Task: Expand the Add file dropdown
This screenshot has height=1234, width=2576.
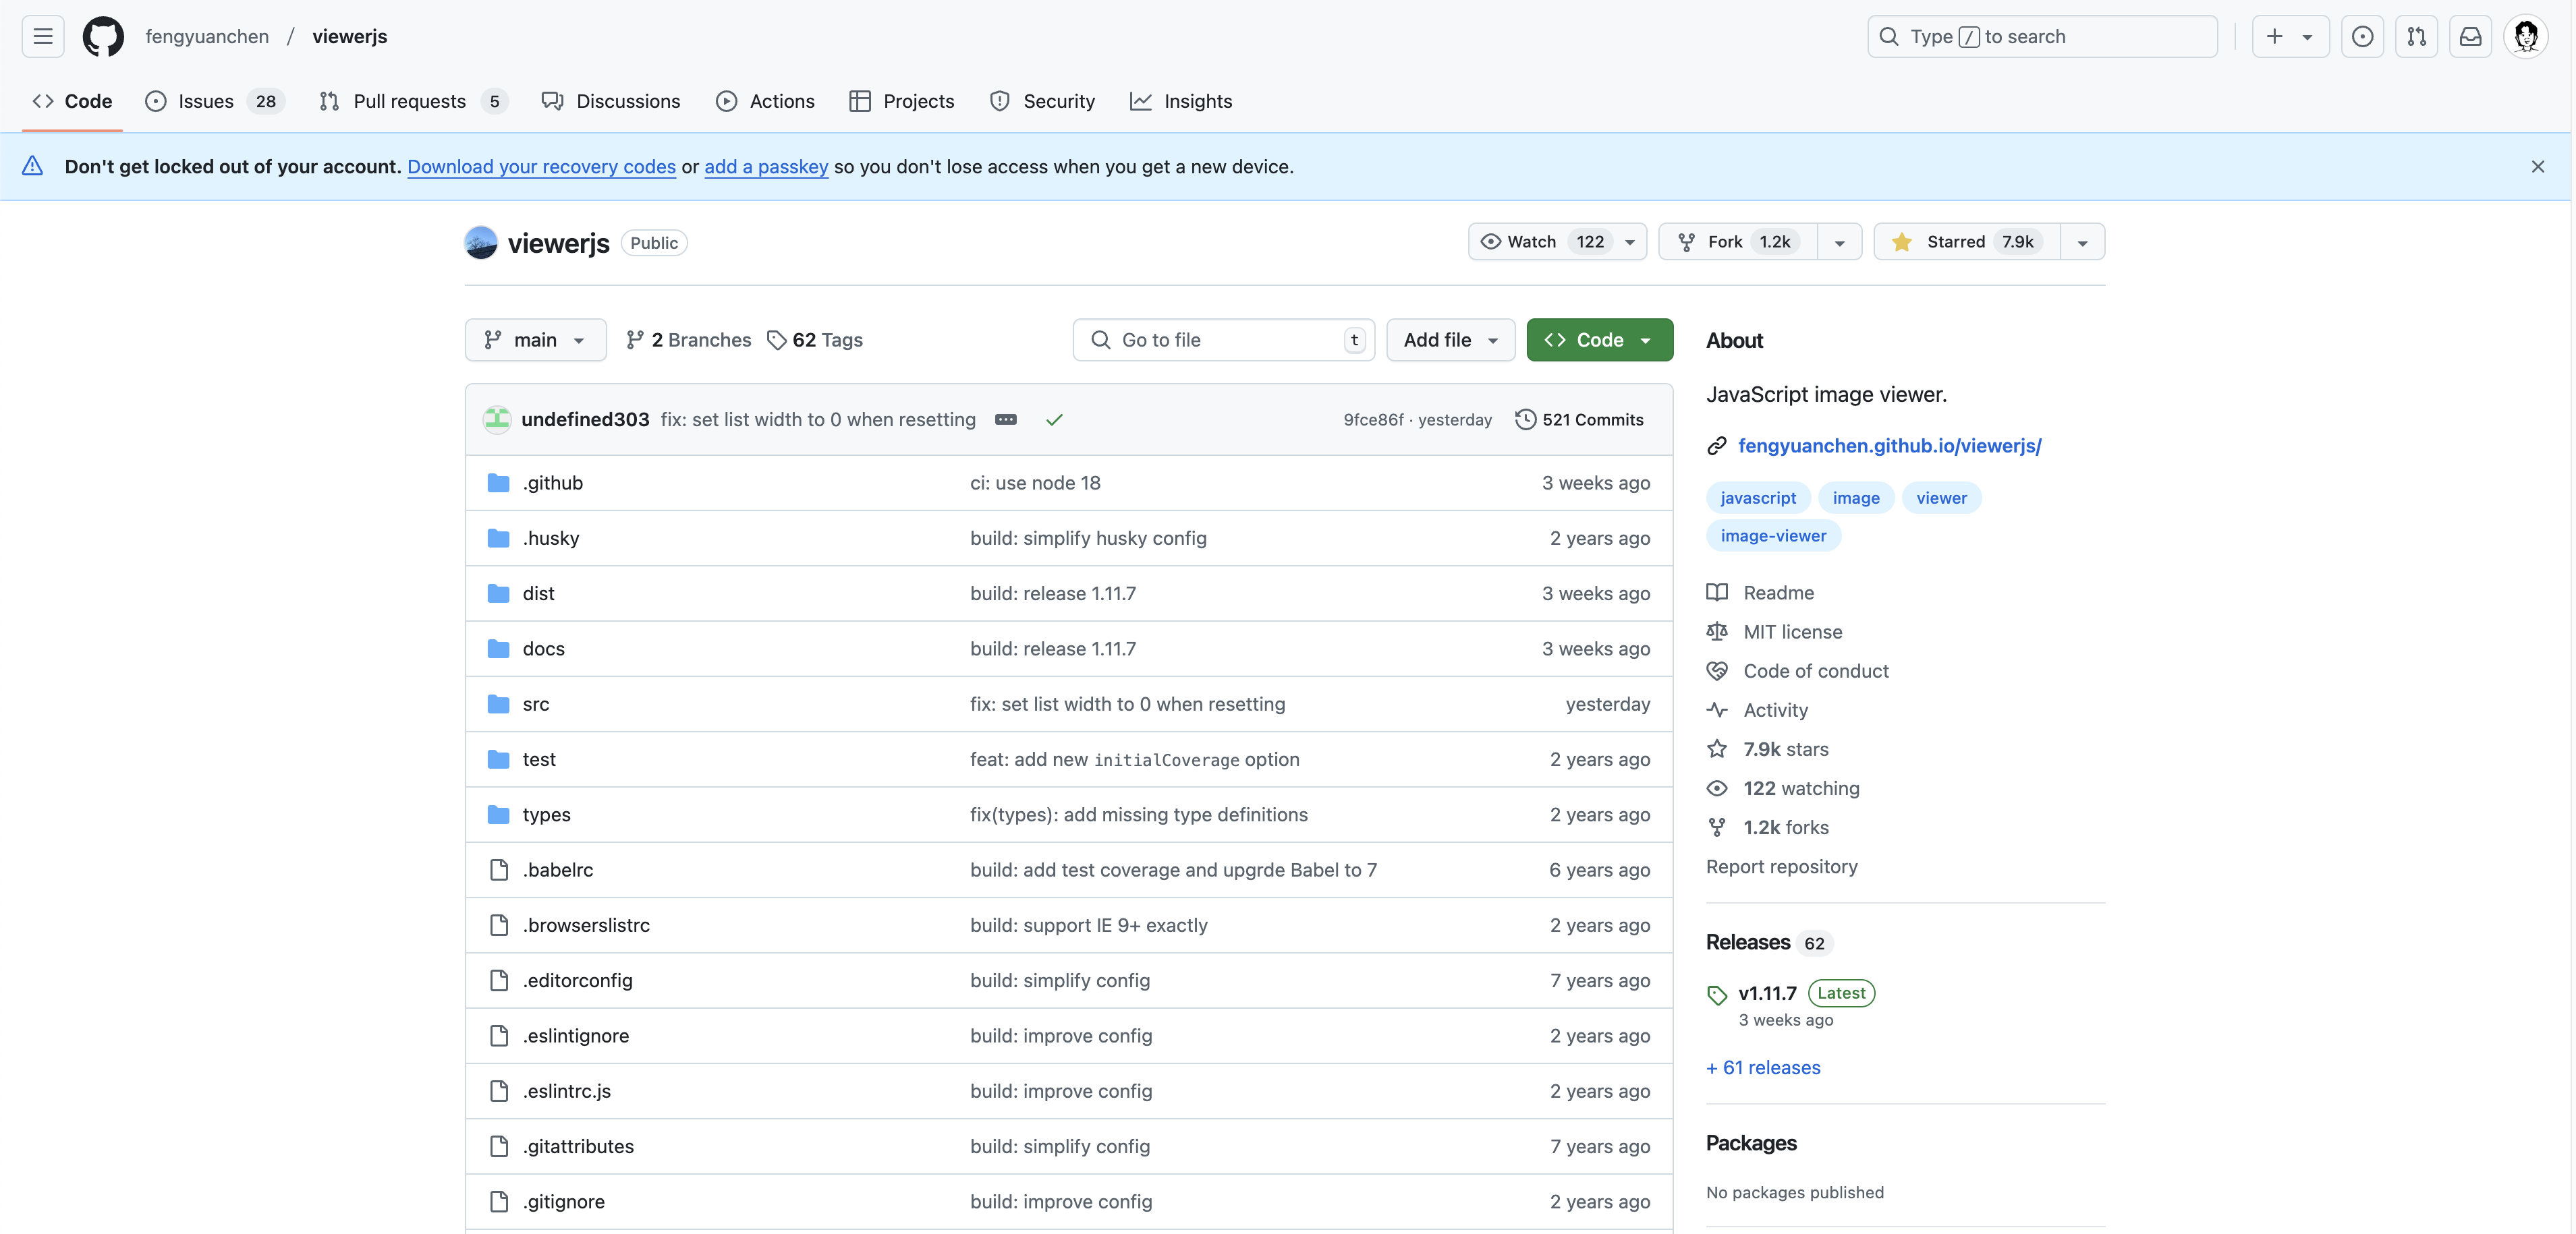Action: click(x=1450, y=340)
